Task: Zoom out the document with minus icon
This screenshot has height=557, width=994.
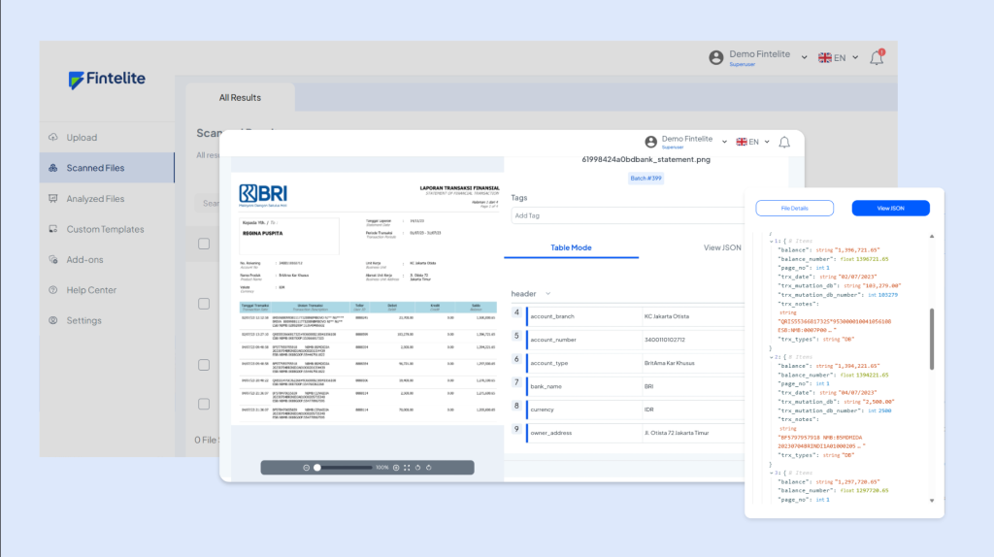Action: coord(306,467)
